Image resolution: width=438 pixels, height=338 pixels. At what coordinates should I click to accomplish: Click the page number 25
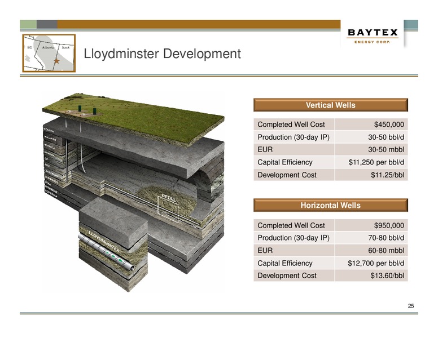click(x=411, y=306)
